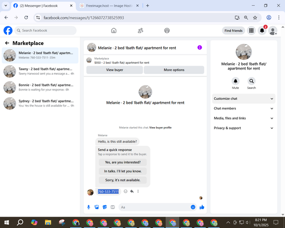Image resolution: width=285 pixels, height=228 pixels.
Task: React to the phone number message
Action: (125, 192)
